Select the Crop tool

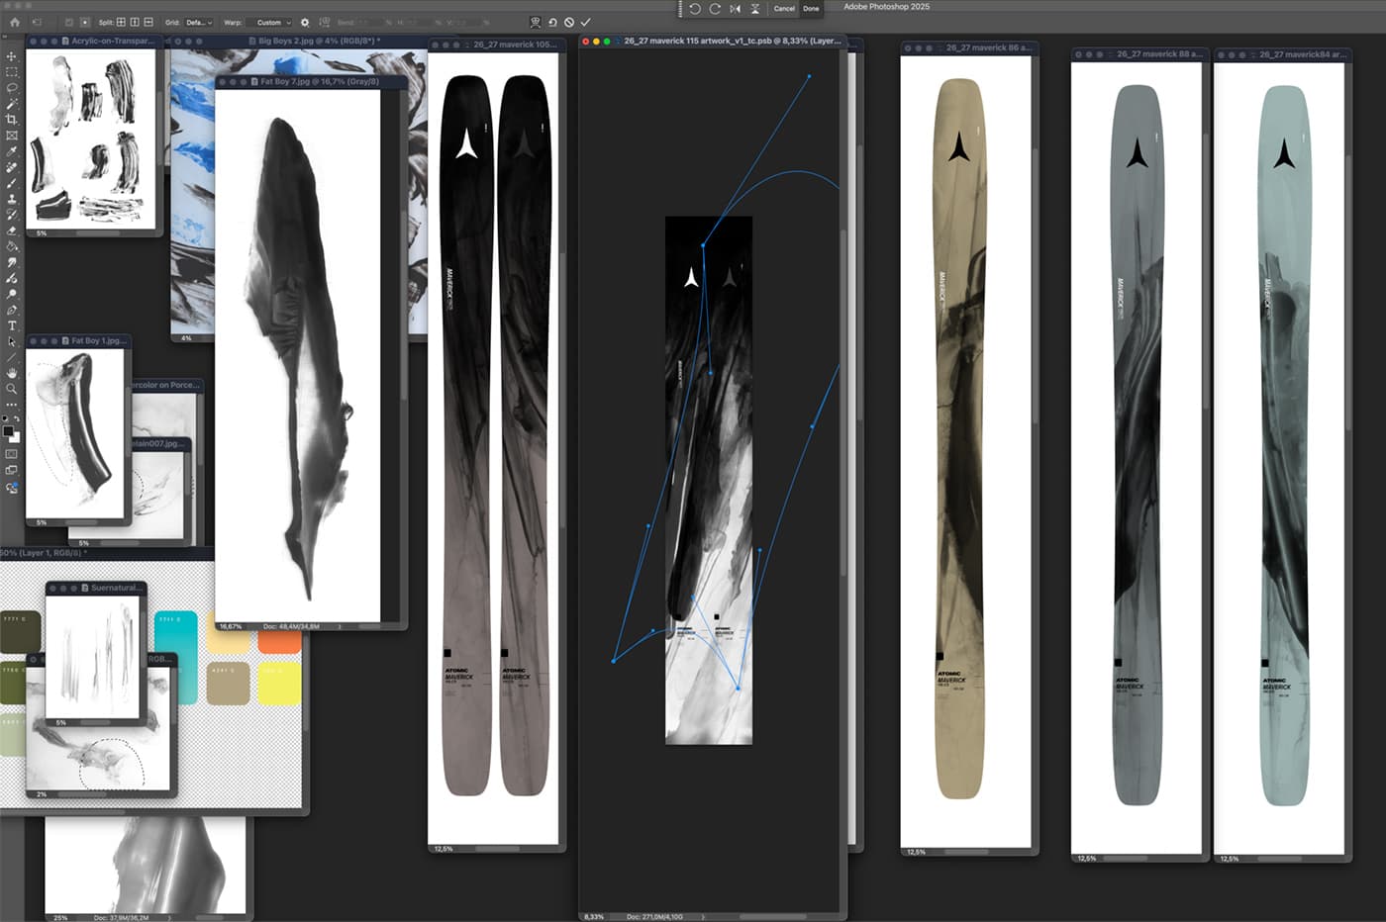click(x=12, y=120)
